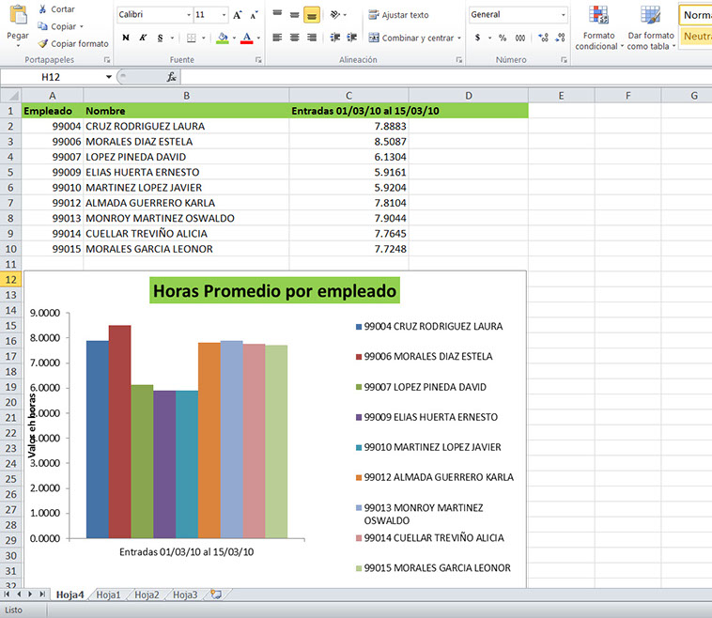Toggle underline formatting (S button)
The width and height of the screenshot is (712, 618).
coord(160,39)
